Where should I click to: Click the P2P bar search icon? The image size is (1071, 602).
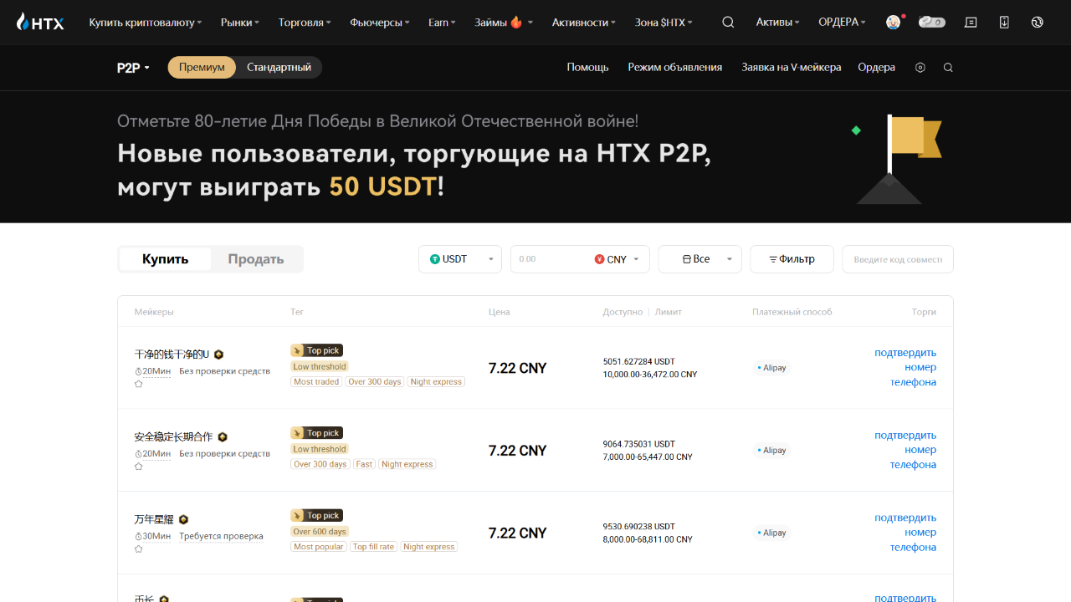click(948, 68)
